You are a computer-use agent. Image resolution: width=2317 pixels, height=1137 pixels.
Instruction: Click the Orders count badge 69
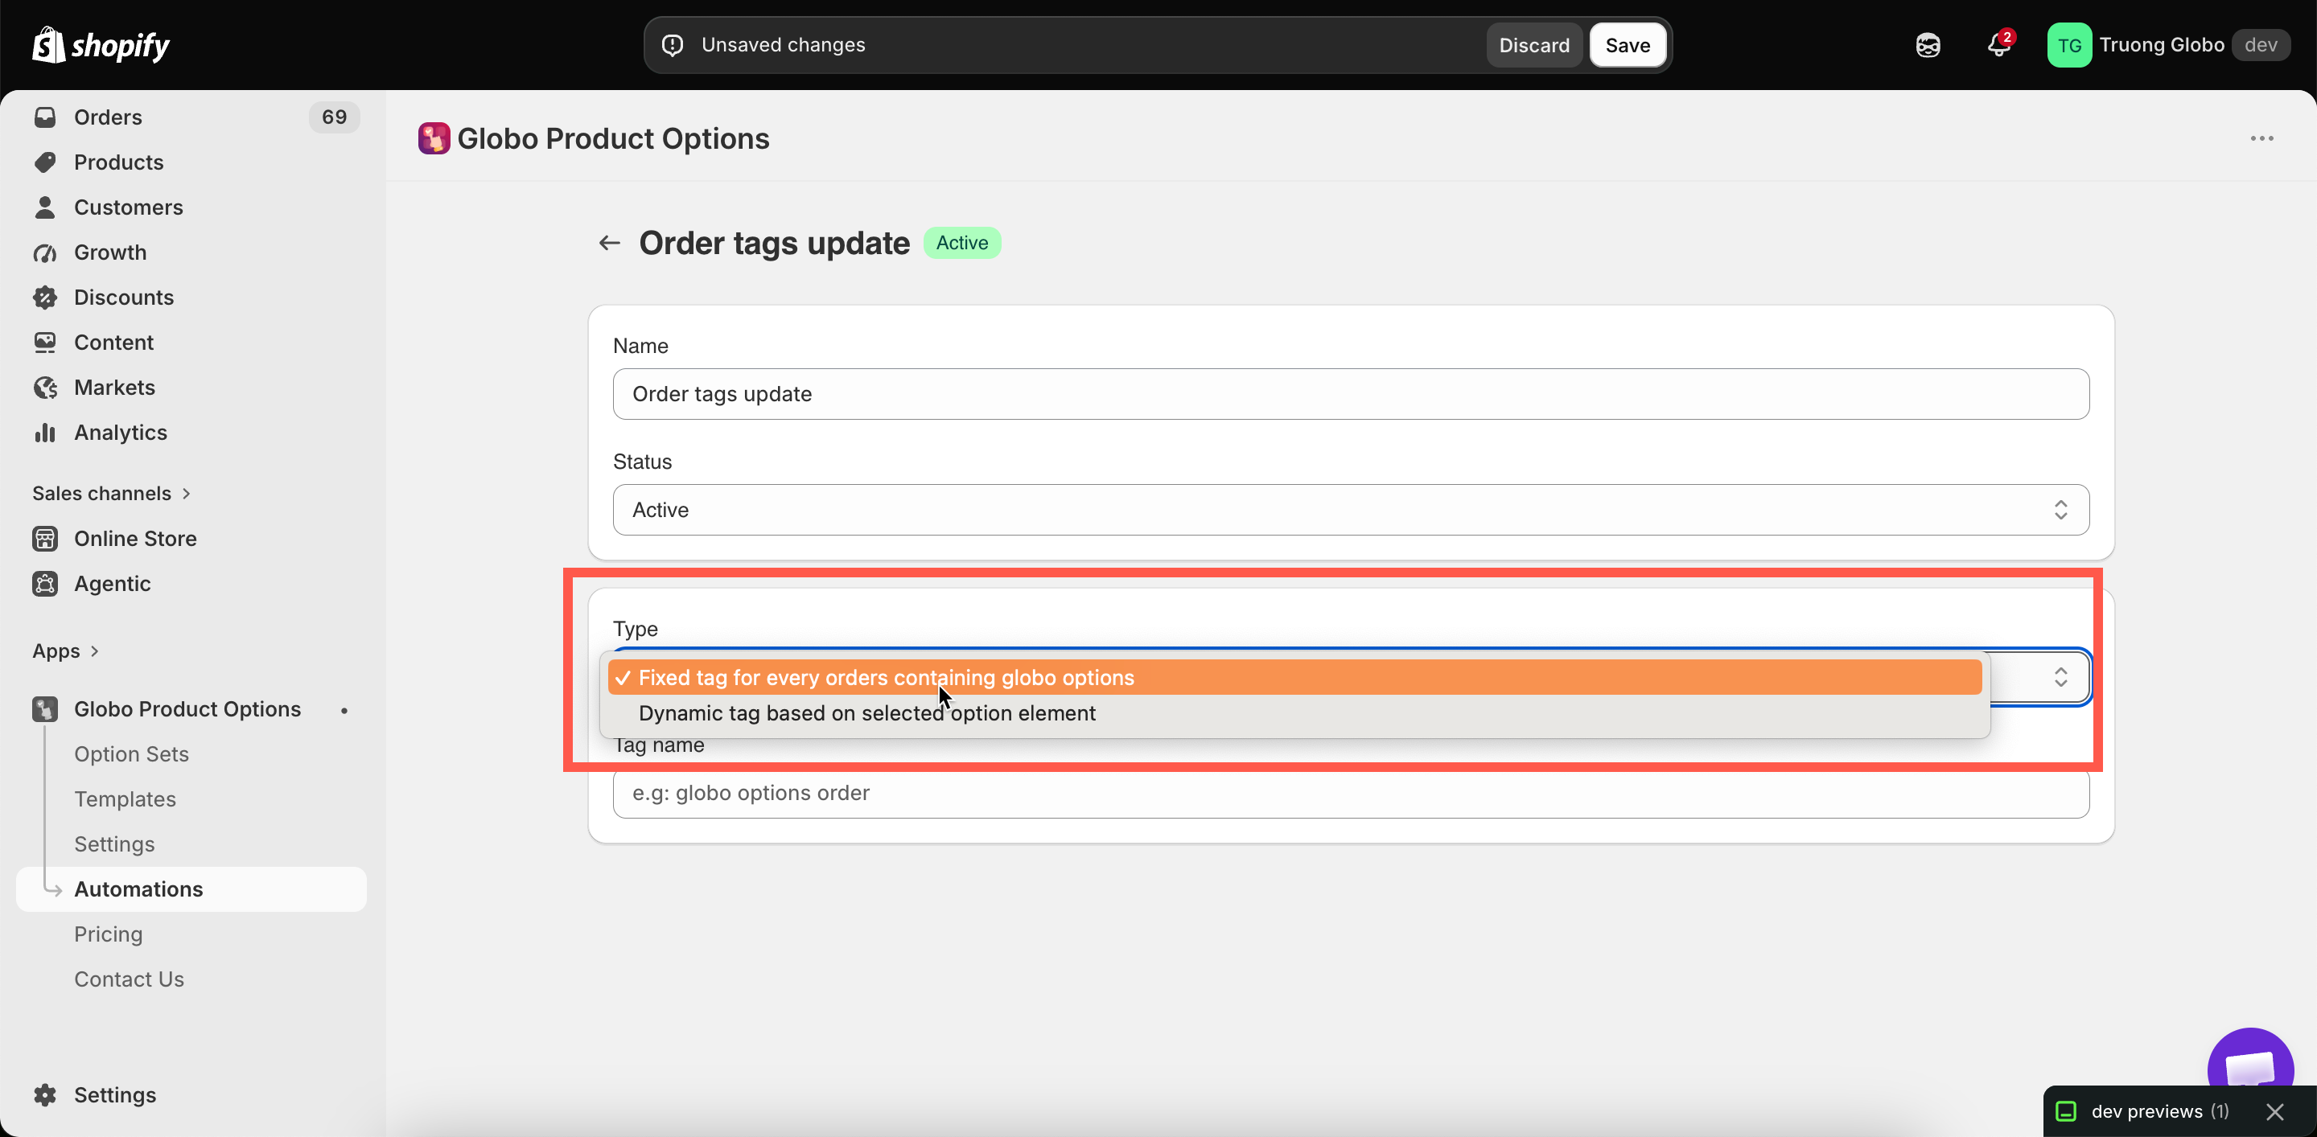334,117
